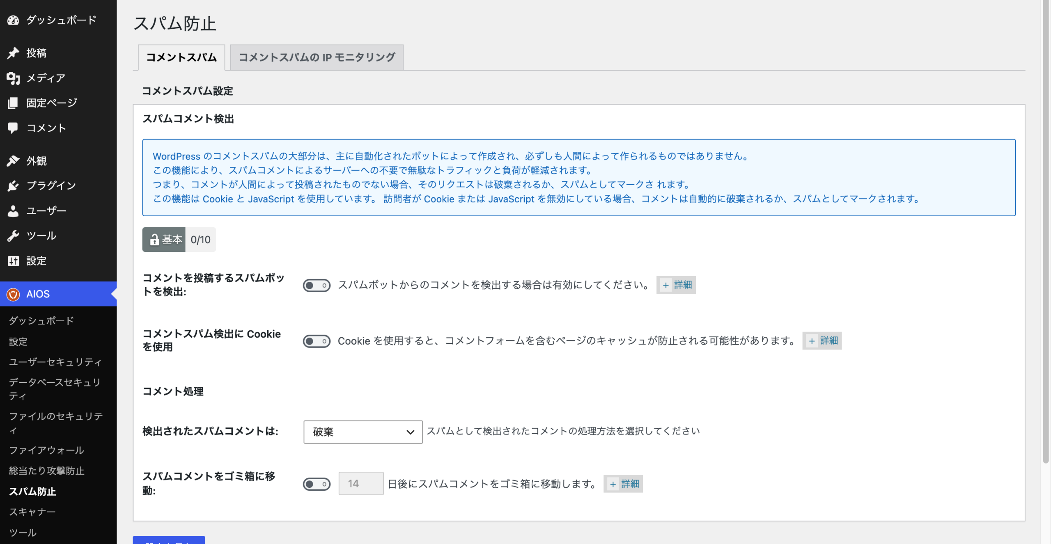Open ファイルのセキュリティ submenu item
The height and width of the screenshot is (544, 1051).
pos(55,423)
